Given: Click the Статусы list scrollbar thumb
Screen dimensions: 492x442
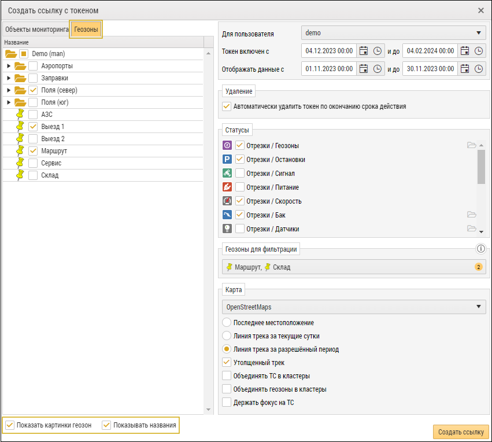Looking at the screenshot, I should tap(481, 167).
